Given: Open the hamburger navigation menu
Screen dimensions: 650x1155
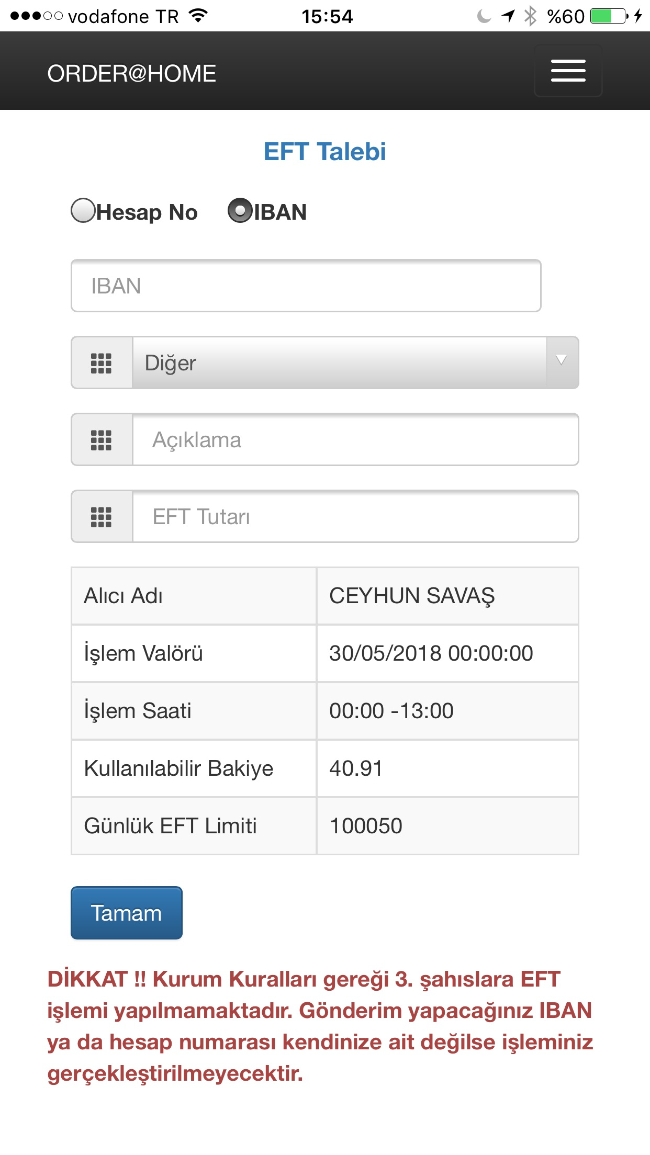Looking at the screenshot, I should [x=568, y=70].
